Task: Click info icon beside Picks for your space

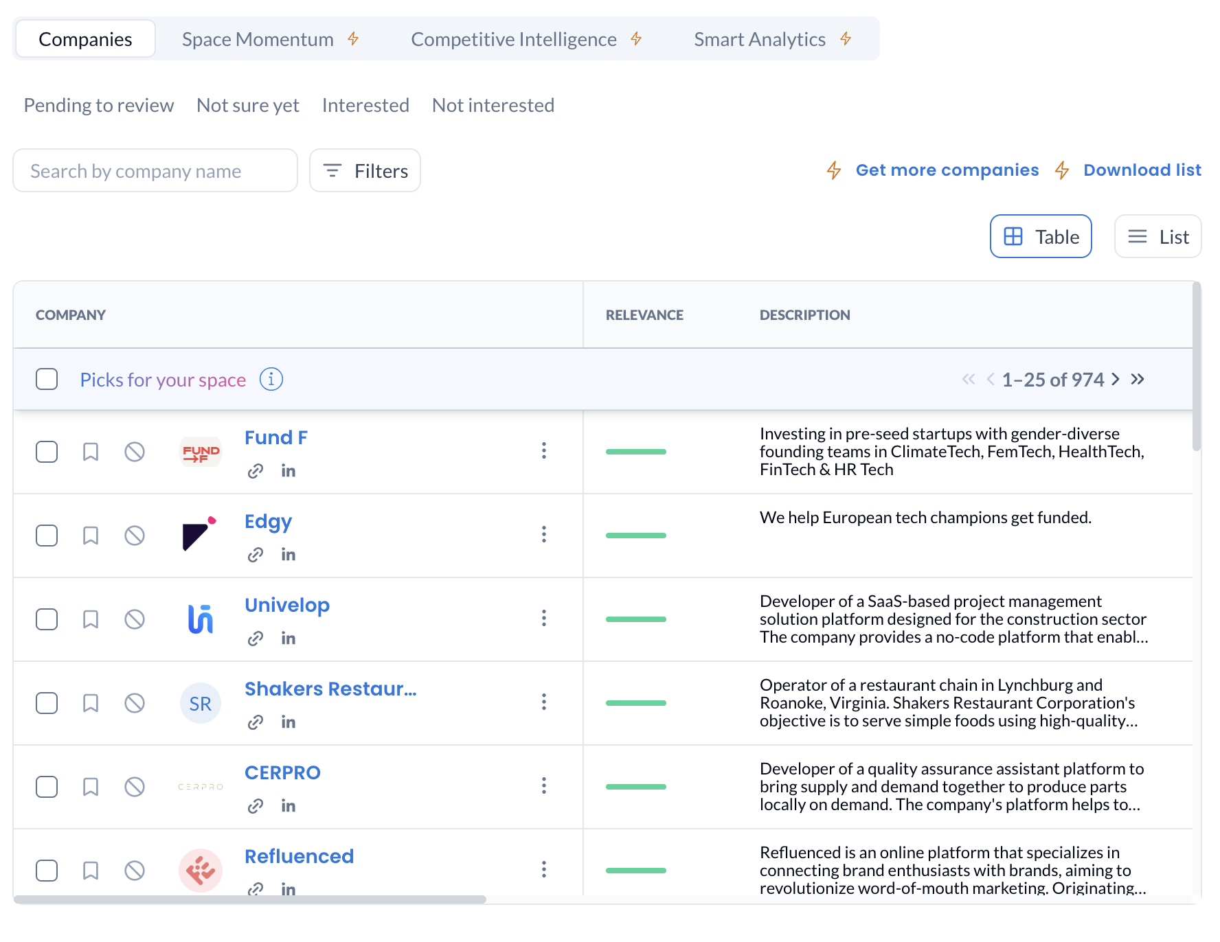Action: (271, 379)
